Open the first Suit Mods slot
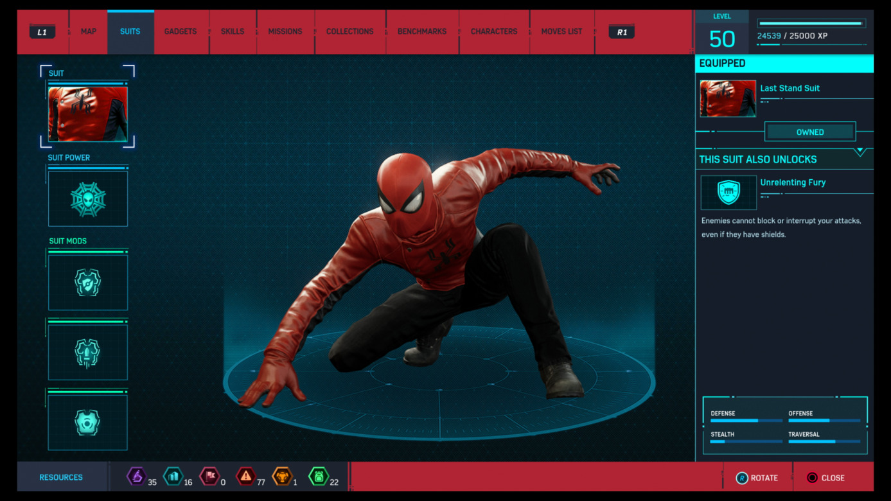Viewport: 891px width, 501px height. tap(88, 283)
